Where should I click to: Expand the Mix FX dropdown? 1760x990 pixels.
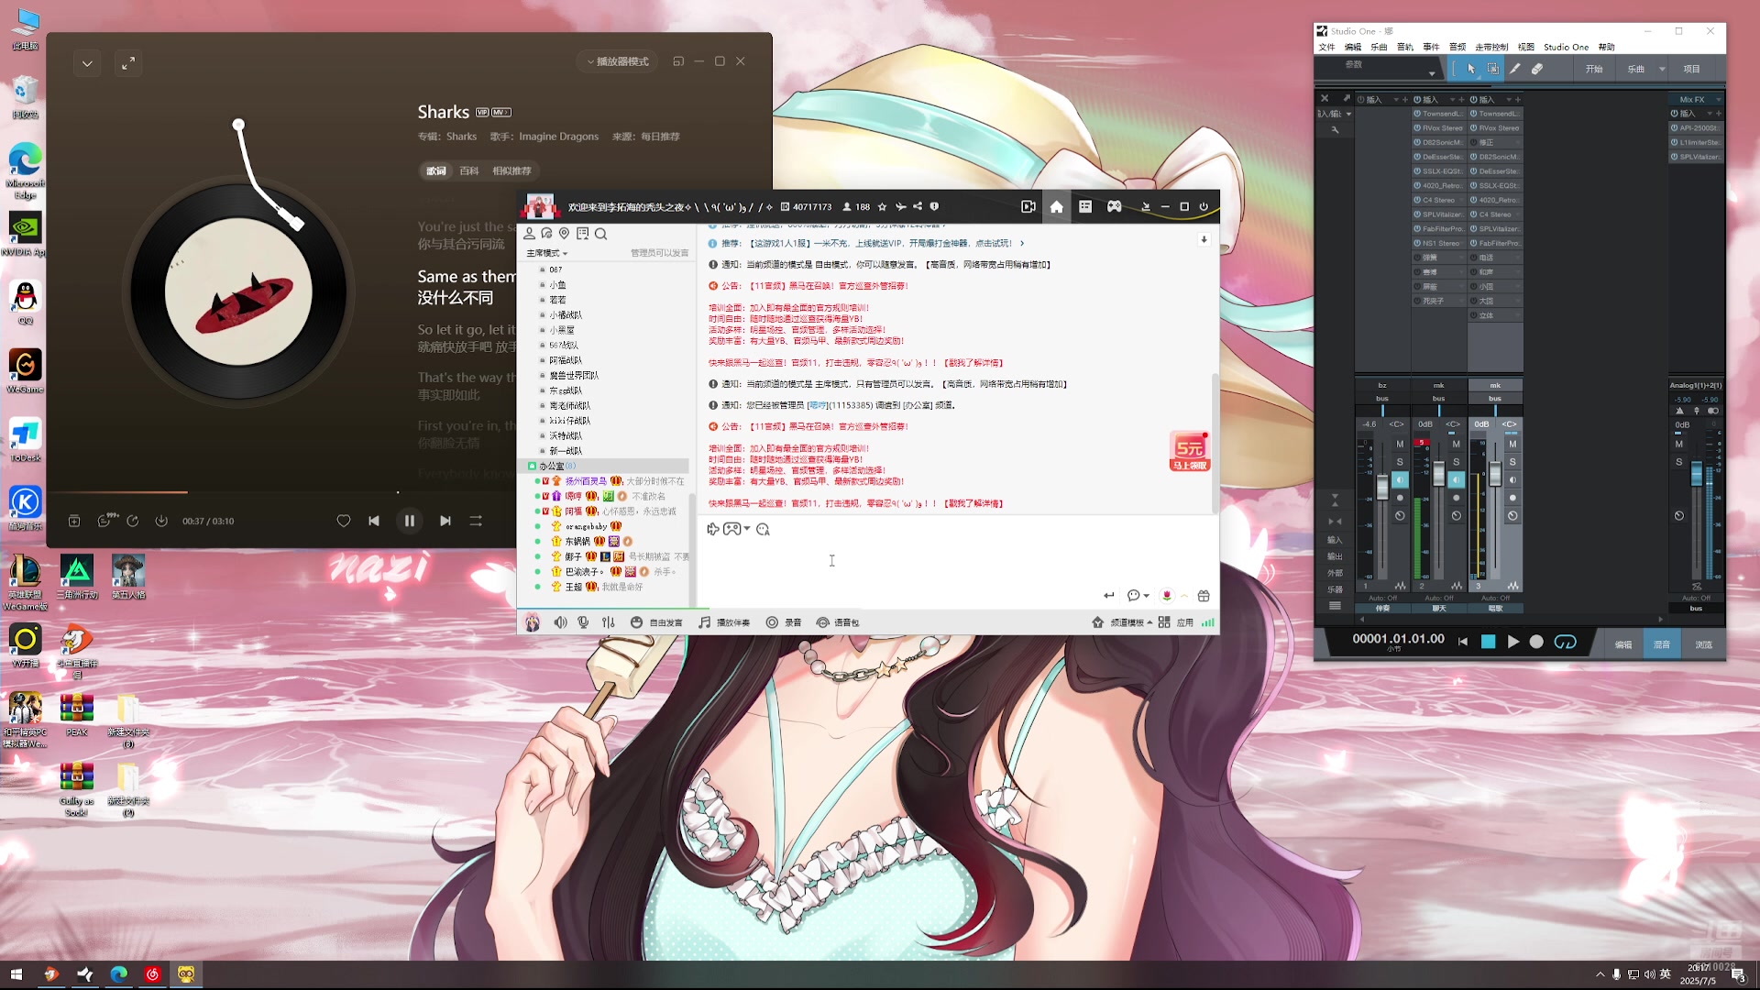click(1718, 99)
